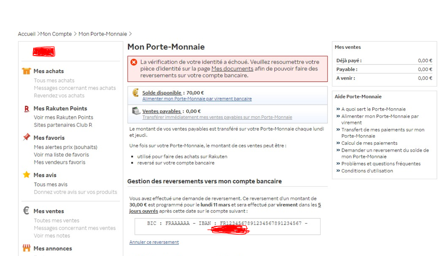Click the orange shirt icon beside Mes achats
The width and height of the screenshot is (444, 256).
tap(27, 71)
